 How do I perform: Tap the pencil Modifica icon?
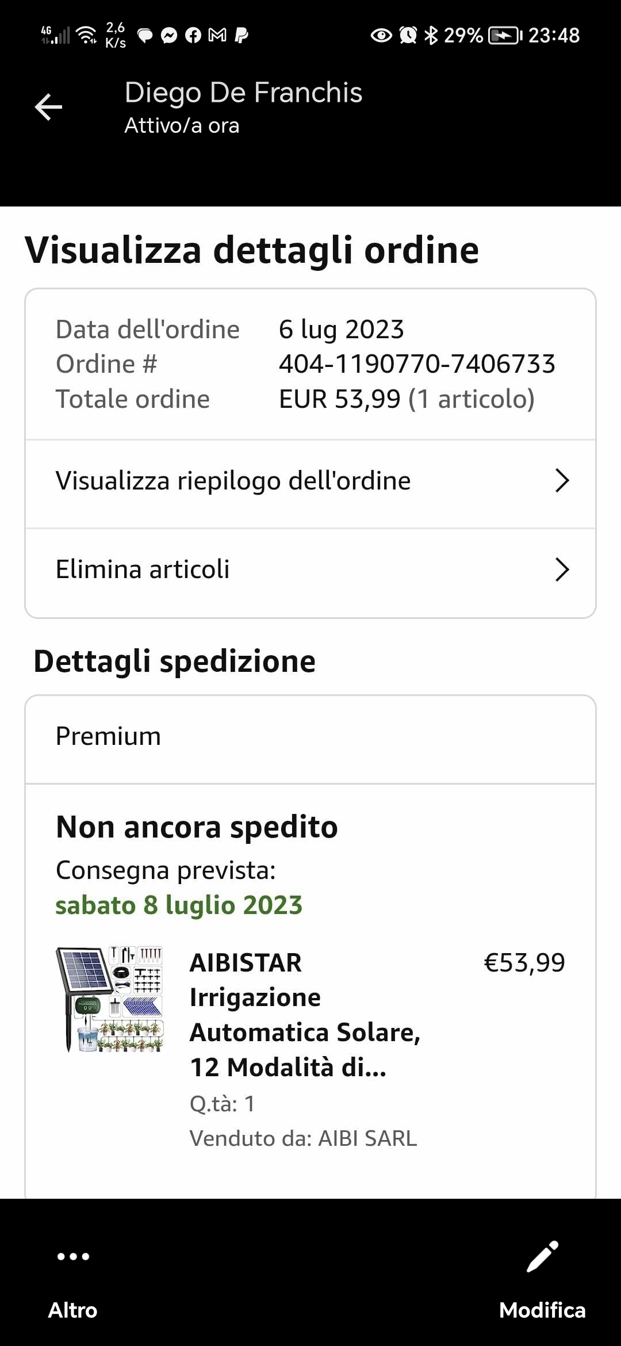(x=542, y=1256)
